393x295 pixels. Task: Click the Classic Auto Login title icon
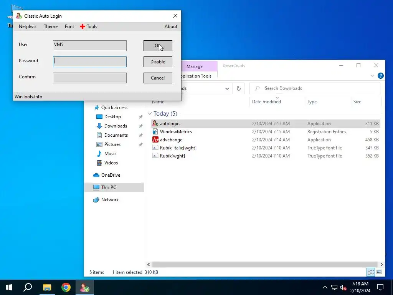pos(19,16)
